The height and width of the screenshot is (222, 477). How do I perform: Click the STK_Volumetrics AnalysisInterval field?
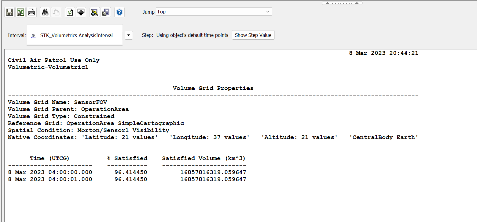[76, 35]
